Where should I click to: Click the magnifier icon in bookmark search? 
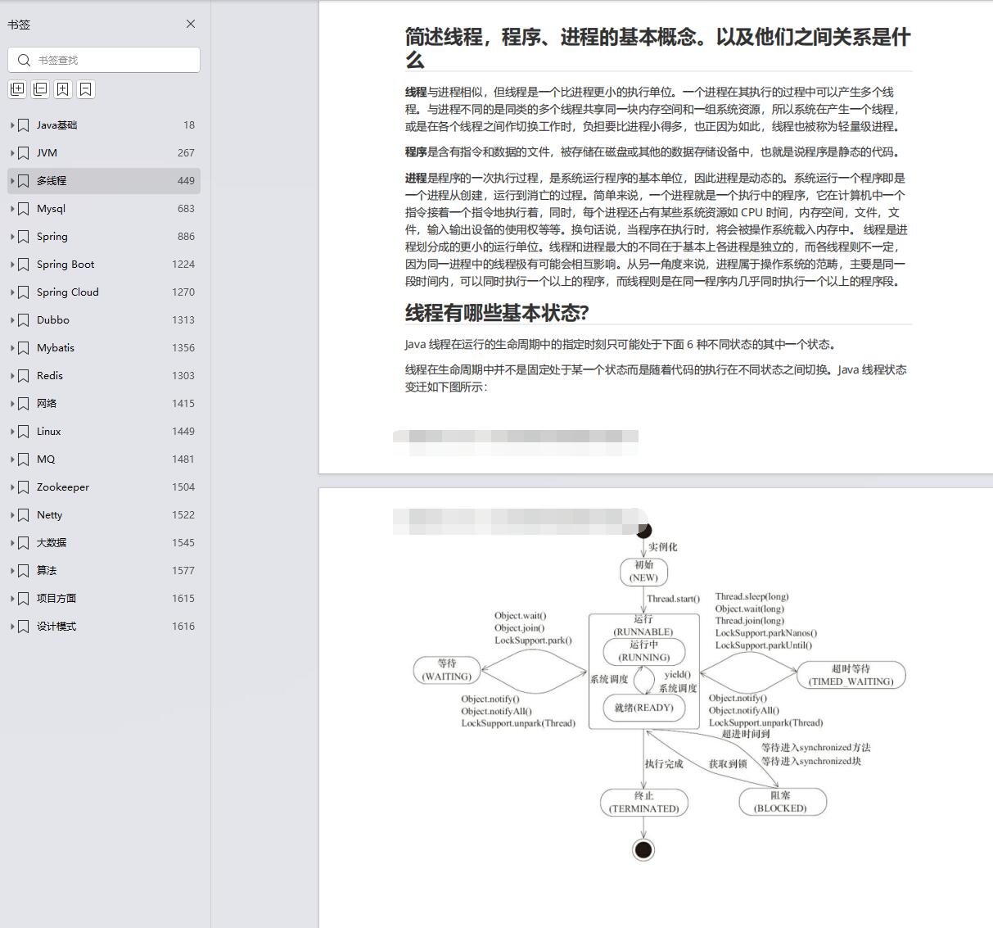click(x=24, y=60)
